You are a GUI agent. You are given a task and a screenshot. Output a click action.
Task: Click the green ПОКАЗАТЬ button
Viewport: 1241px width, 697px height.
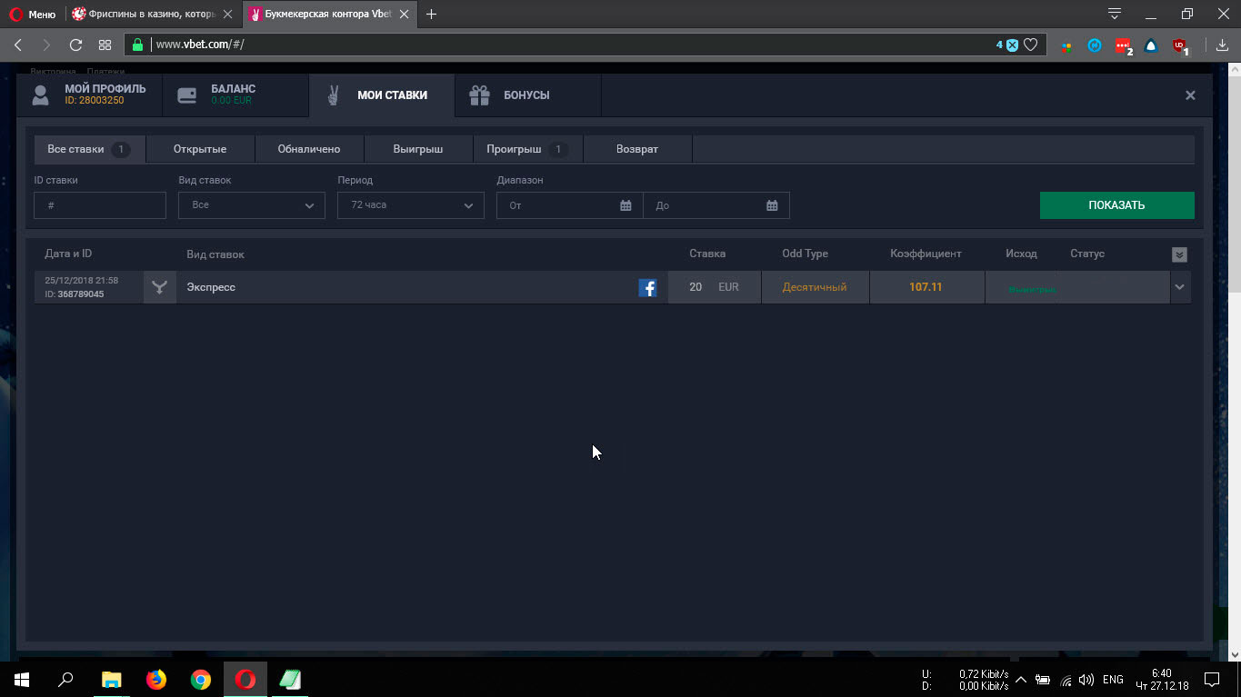(1116, 205)
